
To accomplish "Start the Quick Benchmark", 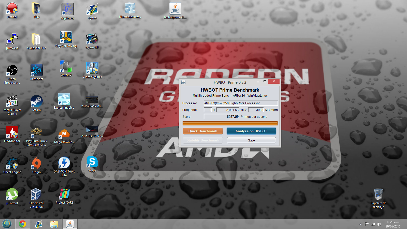I will 203,131.
